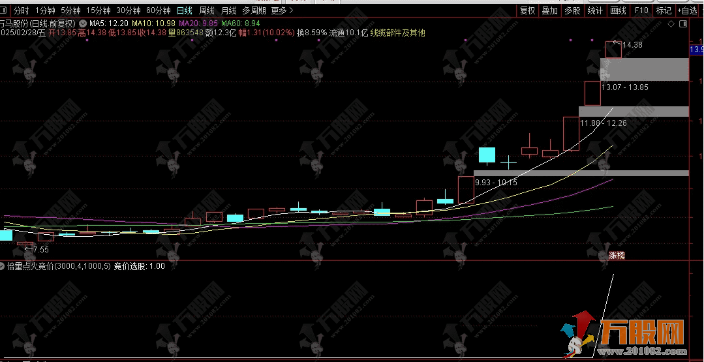This screenshot has height=362, width=704.
Task: Switch to the 分时 chart tab
Action: 21,10
